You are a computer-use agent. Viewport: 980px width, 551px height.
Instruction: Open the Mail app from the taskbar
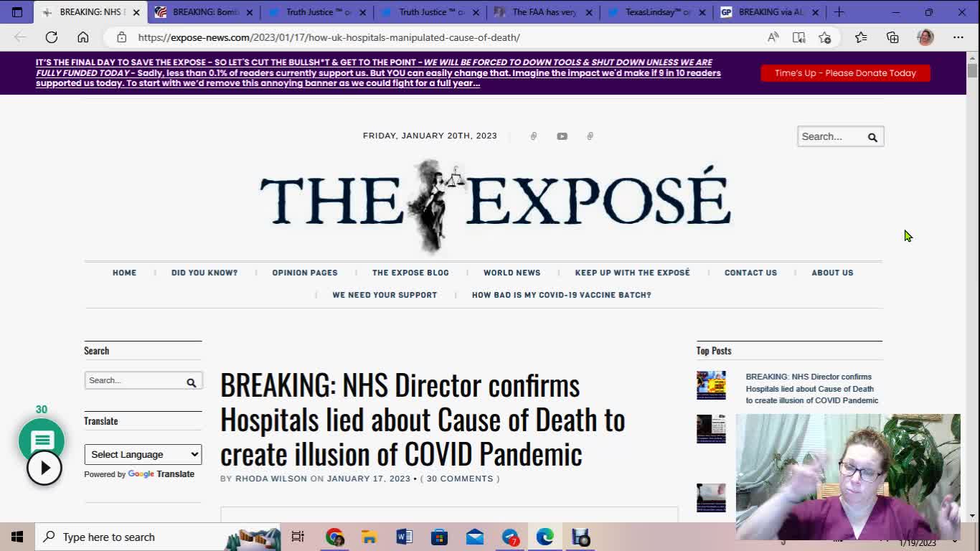(x=475, y=537)
